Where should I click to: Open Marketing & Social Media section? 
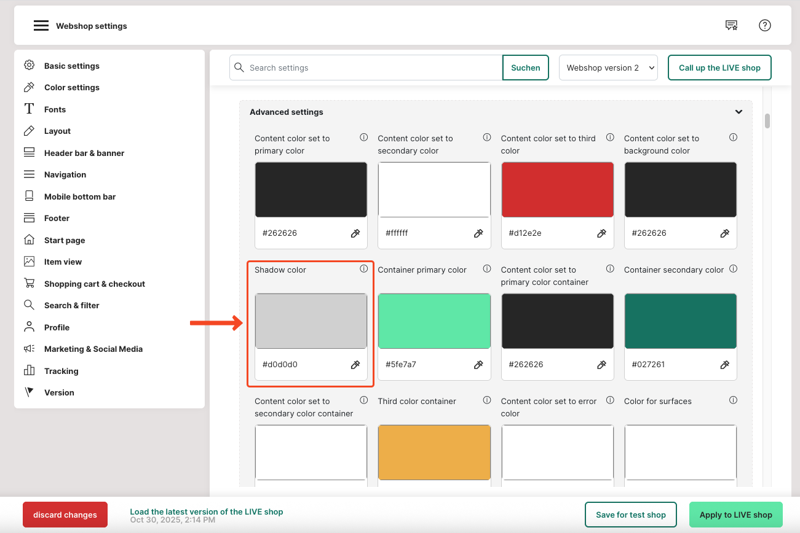click(93, 349)
